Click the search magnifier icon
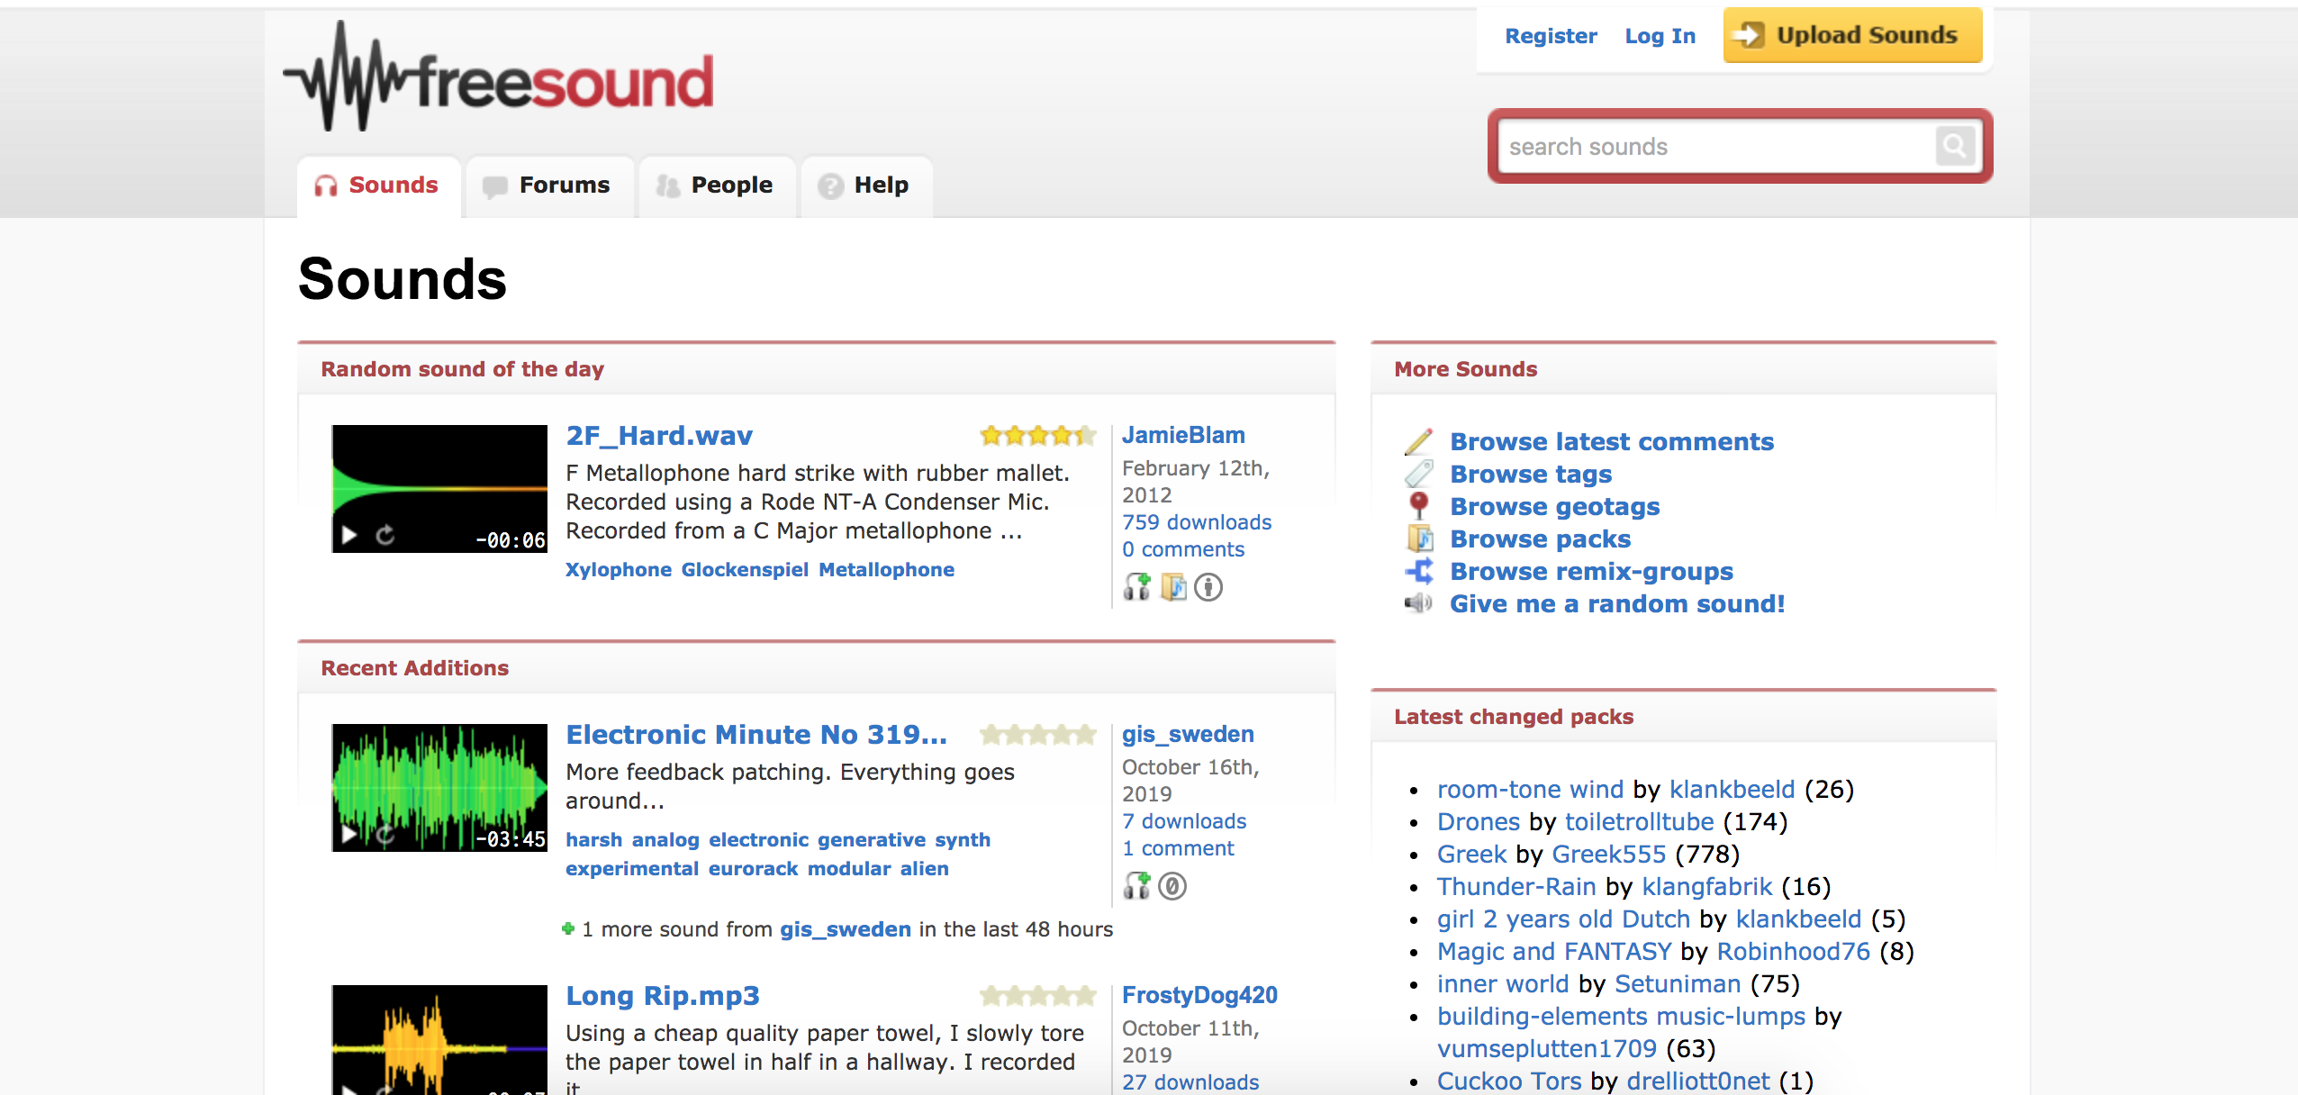The image size is (2298, 1095). 1955,145
